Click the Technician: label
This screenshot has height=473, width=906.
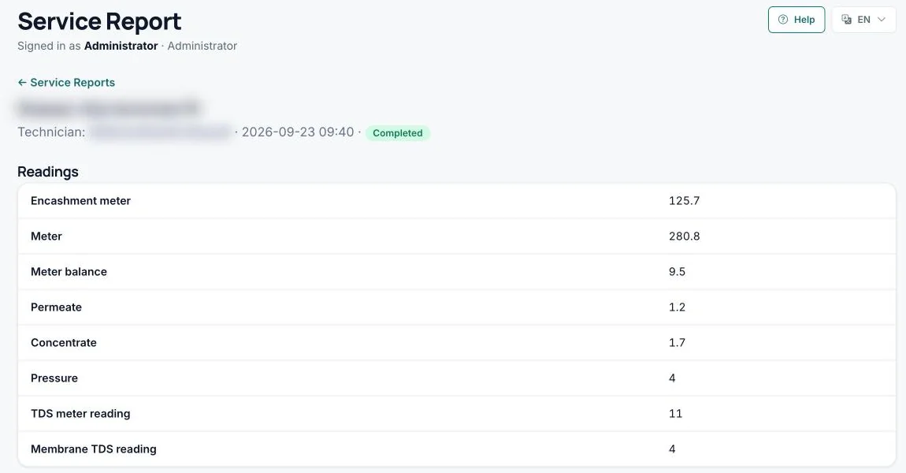tap(51, 132)
